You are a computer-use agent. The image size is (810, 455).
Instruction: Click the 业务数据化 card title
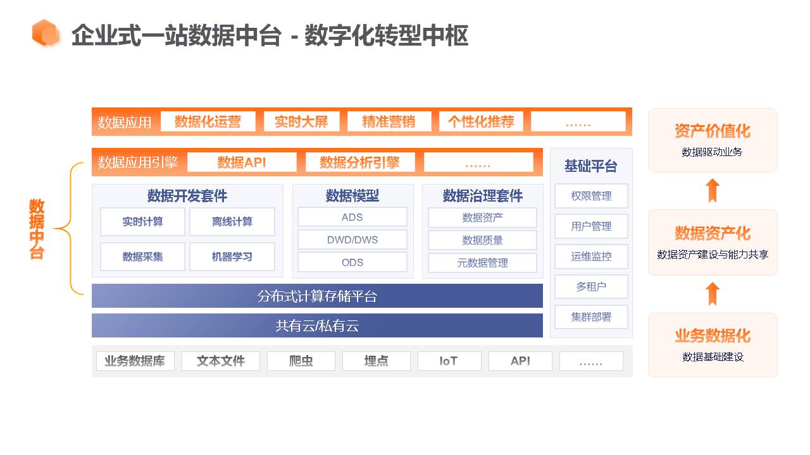click(713, 336)
